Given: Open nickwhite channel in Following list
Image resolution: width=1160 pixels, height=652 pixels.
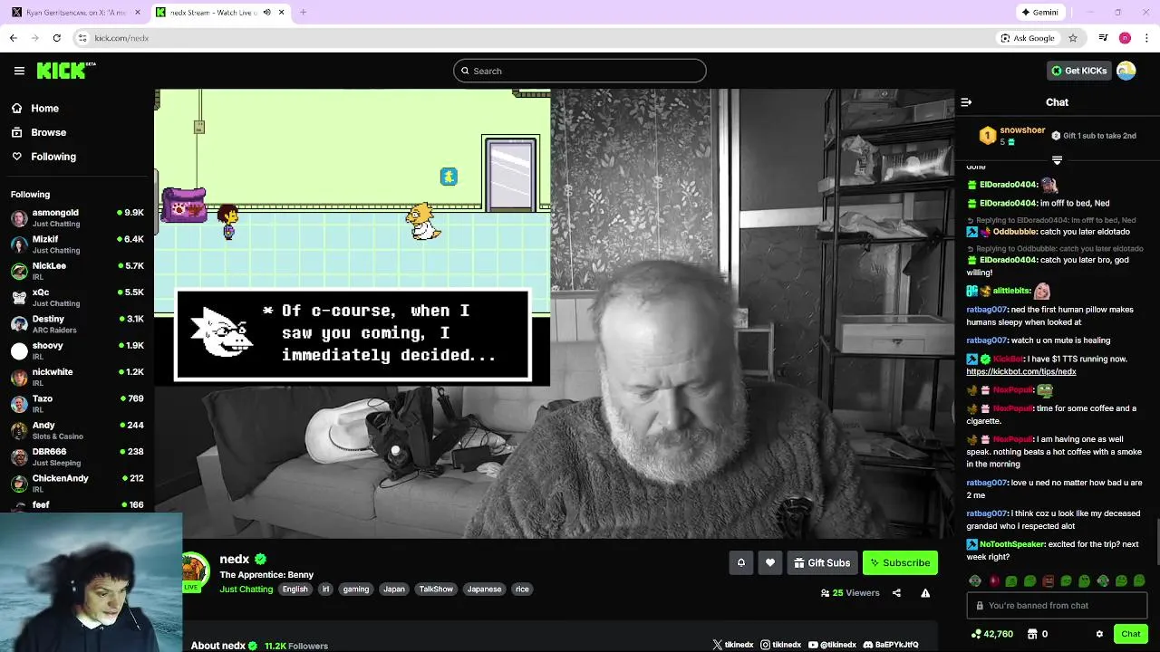Looking at the screenshot, I should [77, 377].
